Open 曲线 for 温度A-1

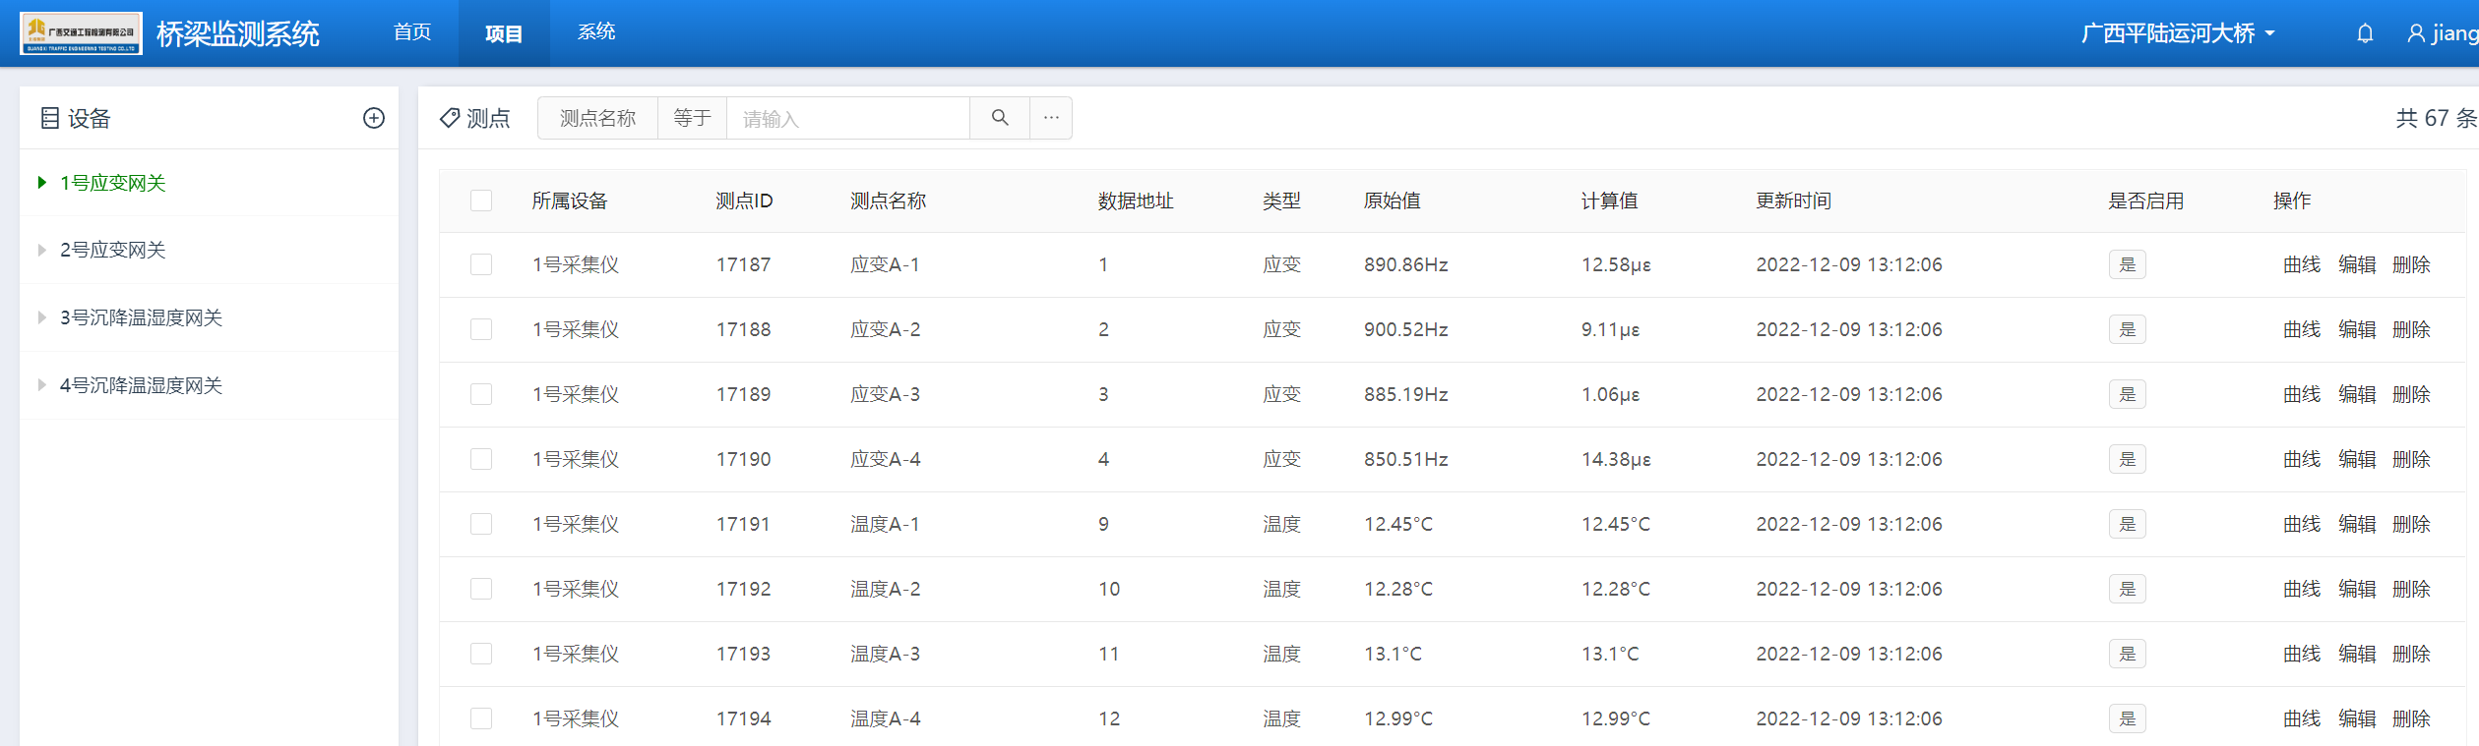click(x=2302, y=524)
